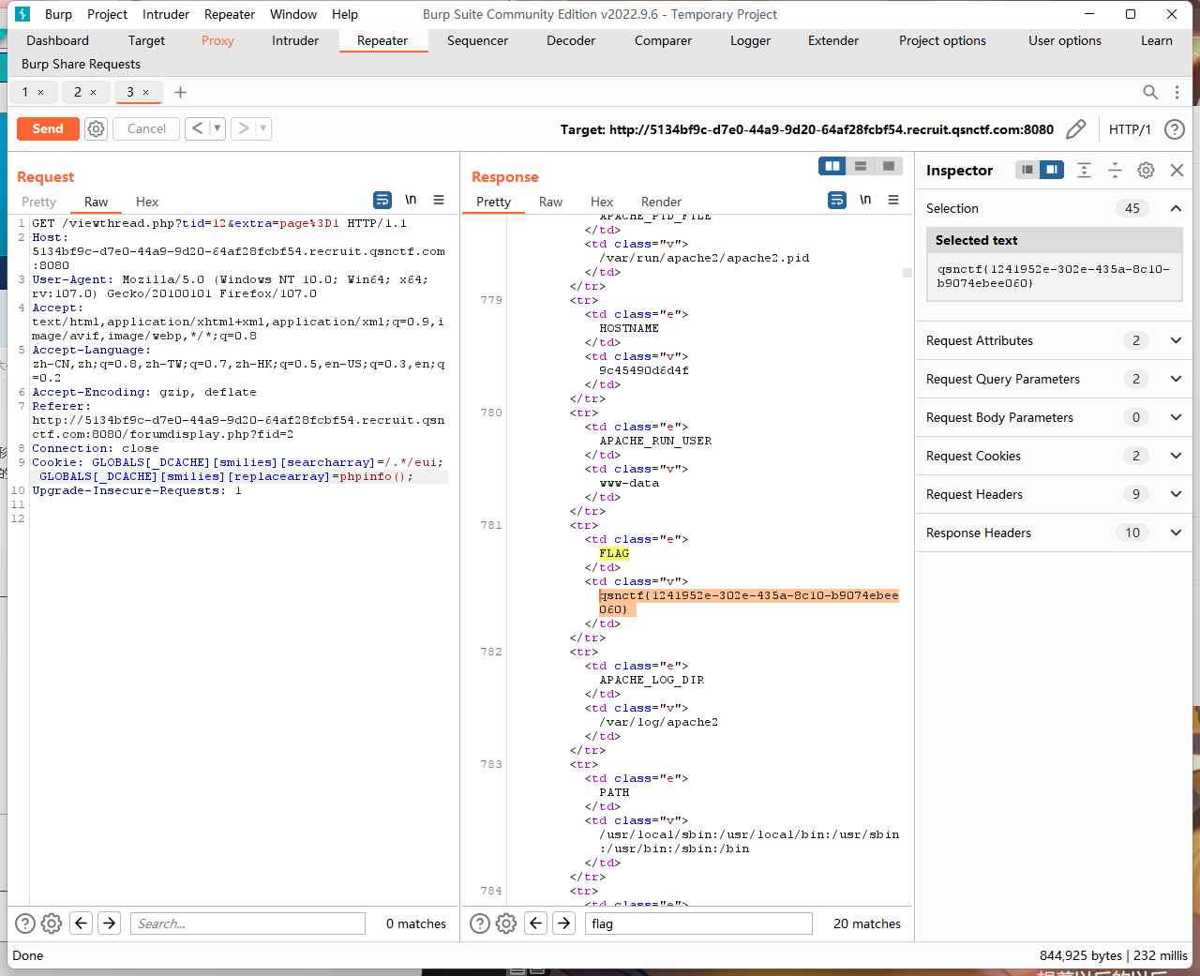
Task: Expand Request Query Parameters section
Action: [1176, 379]
